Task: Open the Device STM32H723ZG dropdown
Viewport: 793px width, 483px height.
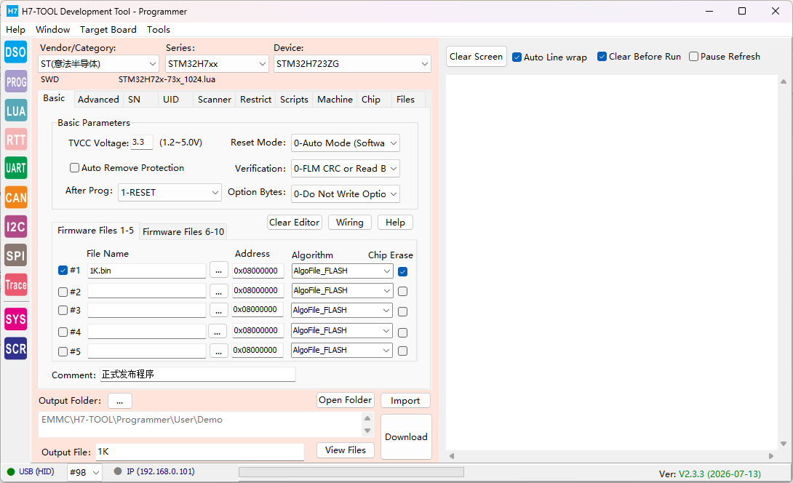Action: (352, 64)
